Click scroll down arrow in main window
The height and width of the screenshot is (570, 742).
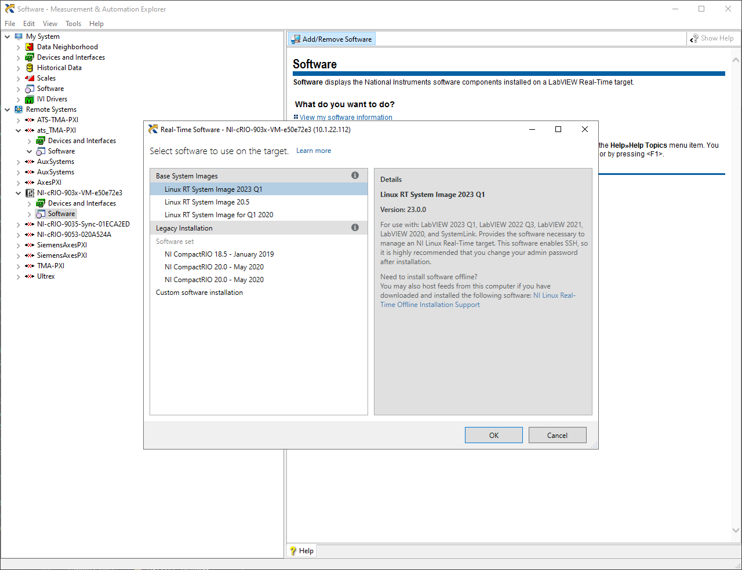tap(736, 530)
